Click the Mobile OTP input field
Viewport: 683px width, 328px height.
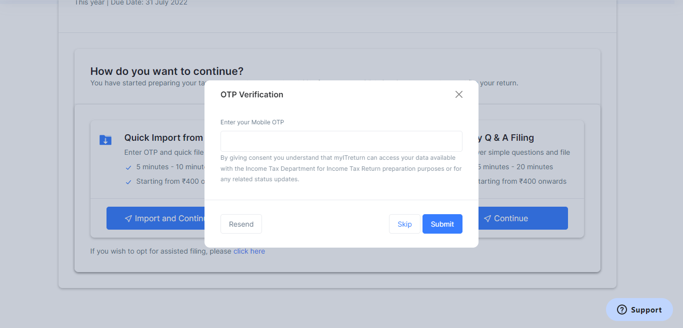pos(341,141)
